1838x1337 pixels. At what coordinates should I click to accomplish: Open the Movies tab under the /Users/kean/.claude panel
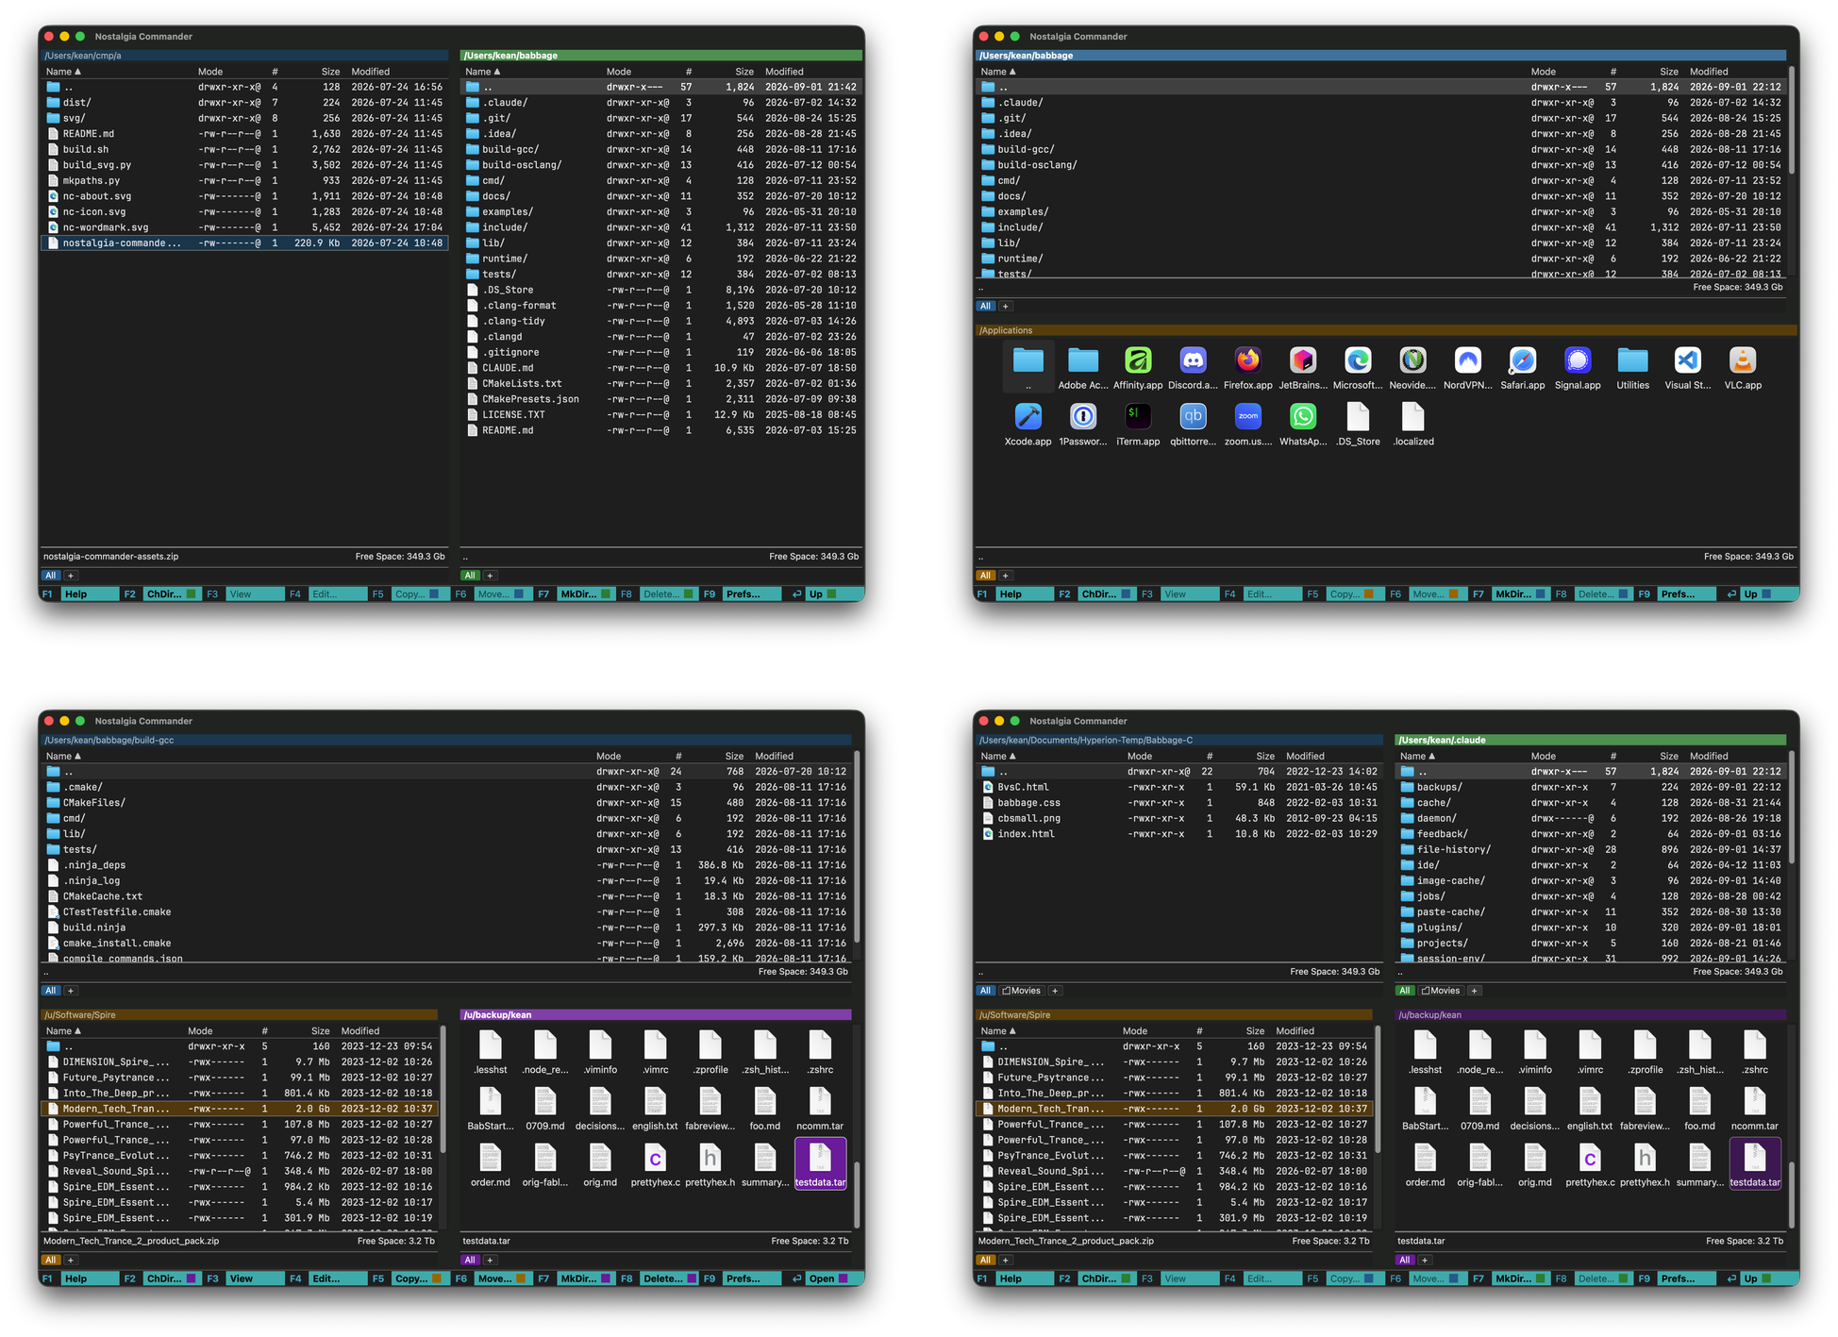click(x=1440, y=991)
